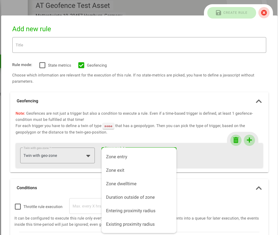
Task: Uncheck the Geofencing rule mode checkbox
Action: click(81, 65)
